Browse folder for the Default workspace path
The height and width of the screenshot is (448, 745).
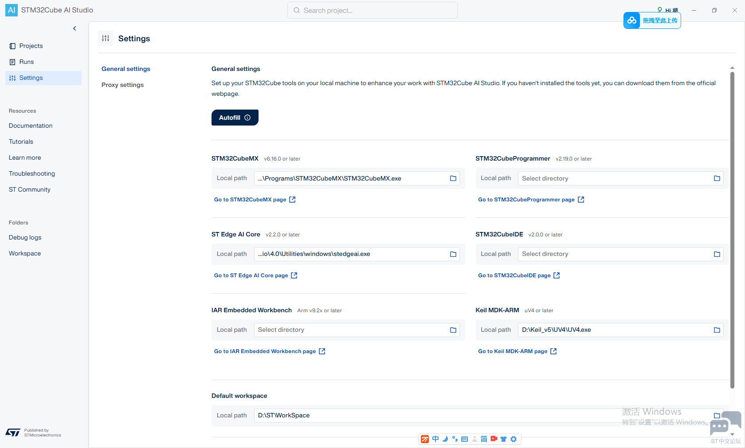tap(717, 416)
